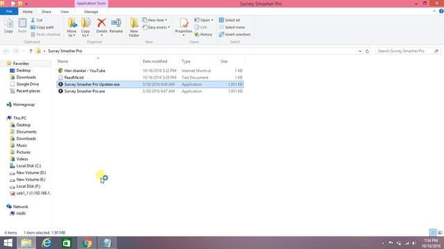Image resolution: width=444 pixels, height=249 pixels.
Task: Open Google Drive in Favorites
Action: click(27, 84)
